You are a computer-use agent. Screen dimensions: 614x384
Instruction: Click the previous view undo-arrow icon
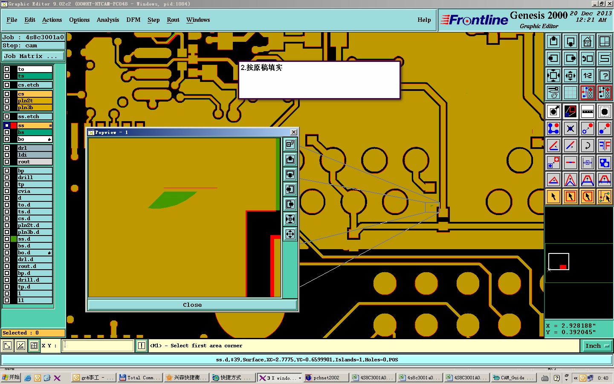pos(588,58)
